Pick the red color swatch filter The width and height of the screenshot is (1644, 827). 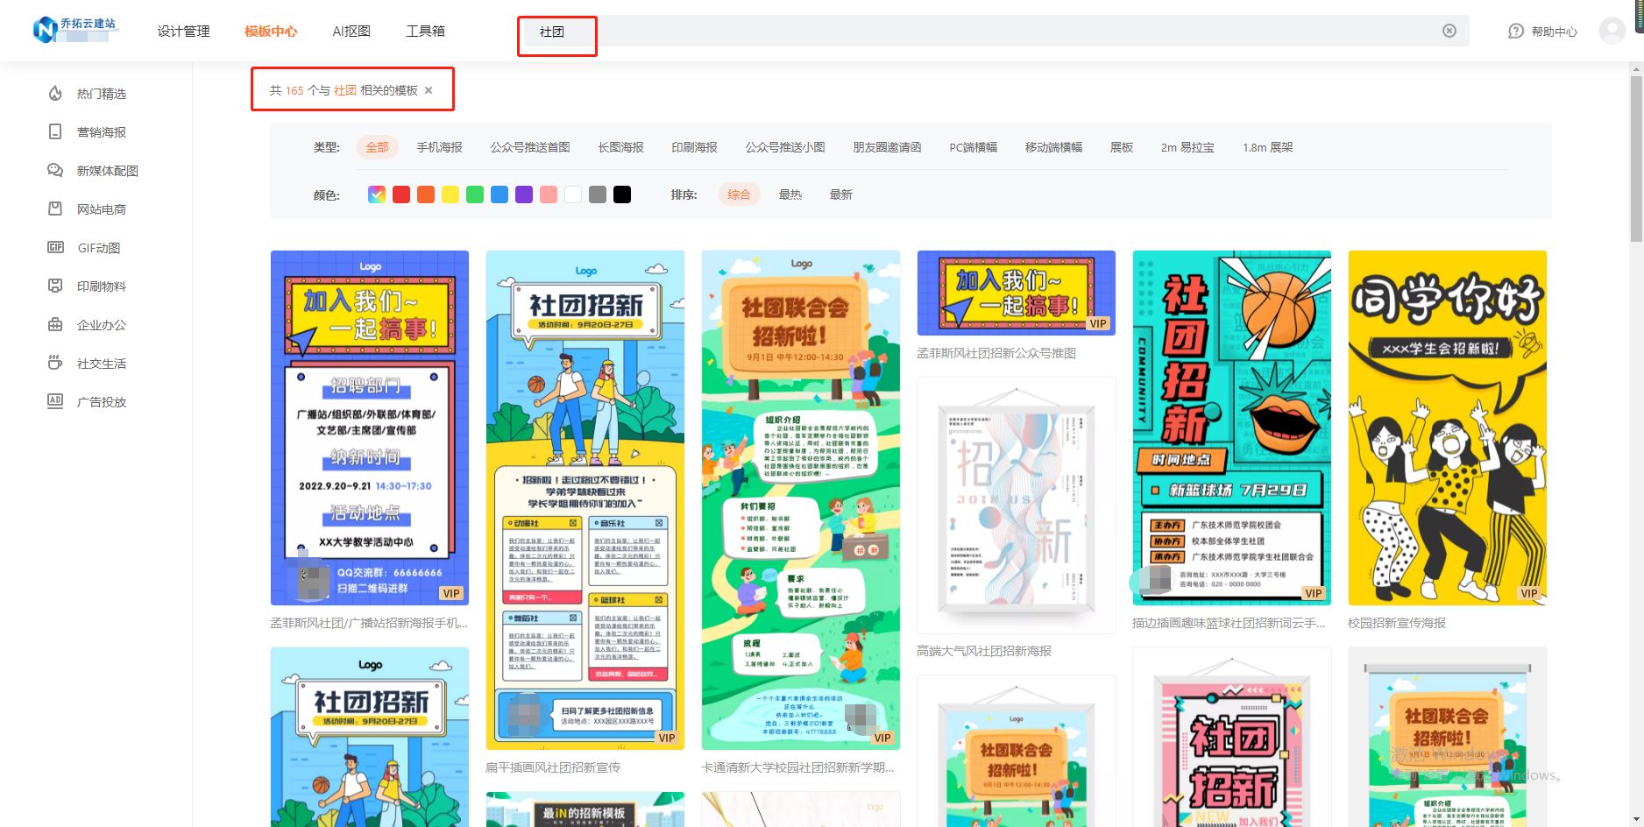400,194
